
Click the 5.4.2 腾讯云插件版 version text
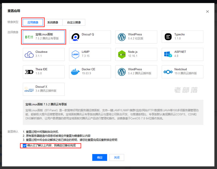pos(140,73)
